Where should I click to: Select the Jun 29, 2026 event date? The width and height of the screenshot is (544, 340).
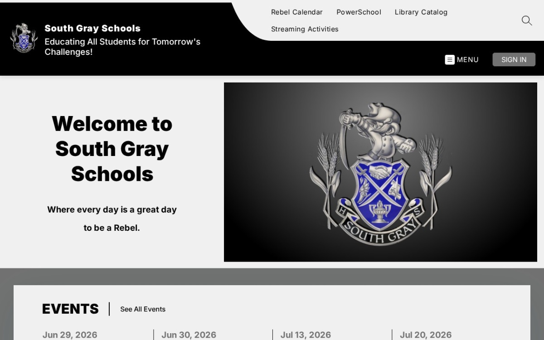[x=70, y=335]
